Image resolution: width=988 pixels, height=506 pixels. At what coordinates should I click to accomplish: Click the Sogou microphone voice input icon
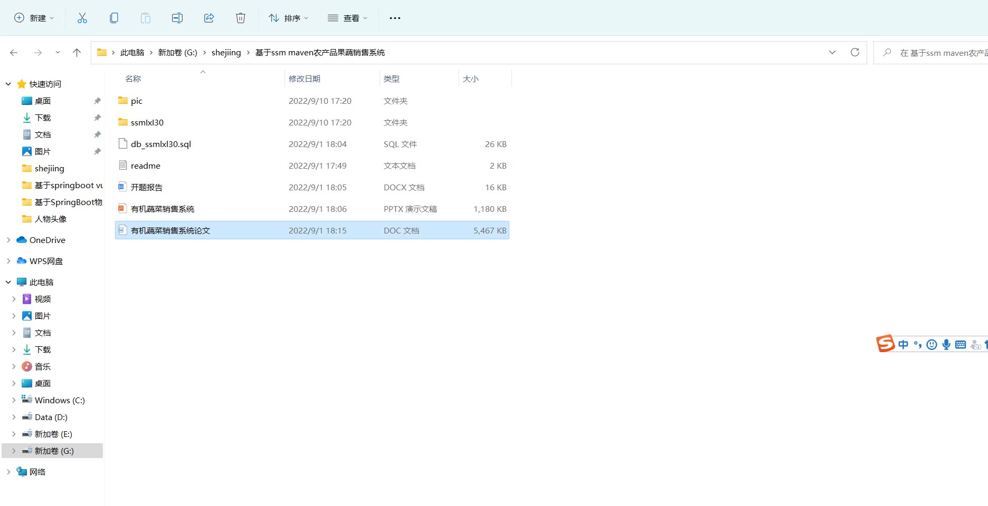click(946, 344)
